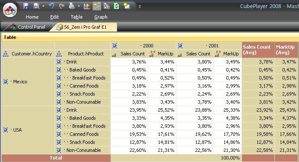Click the Save floppy disk icon
Image resolution: width=299 pixels, height=162 pixels.
pyautogui.click(x=26, y=6)
